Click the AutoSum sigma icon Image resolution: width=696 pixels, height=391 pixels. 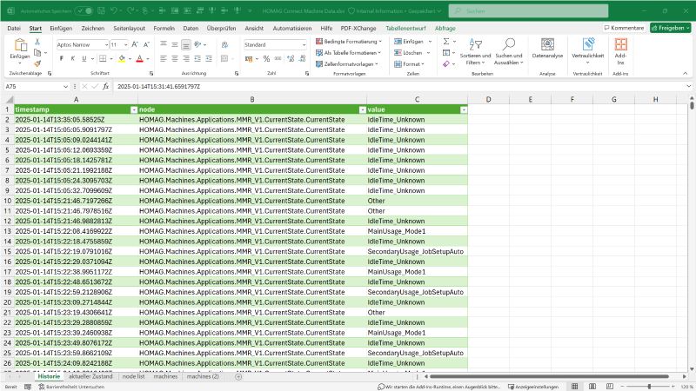pos(446,41)
